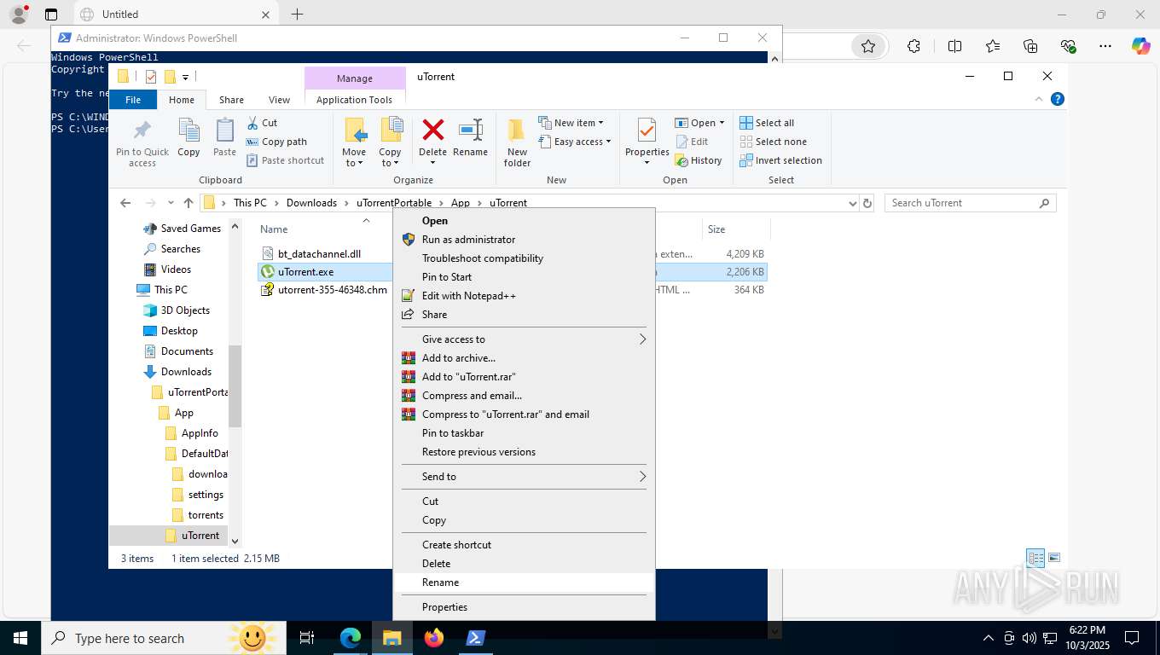Open the Move to ribbon button

[354, 142]
